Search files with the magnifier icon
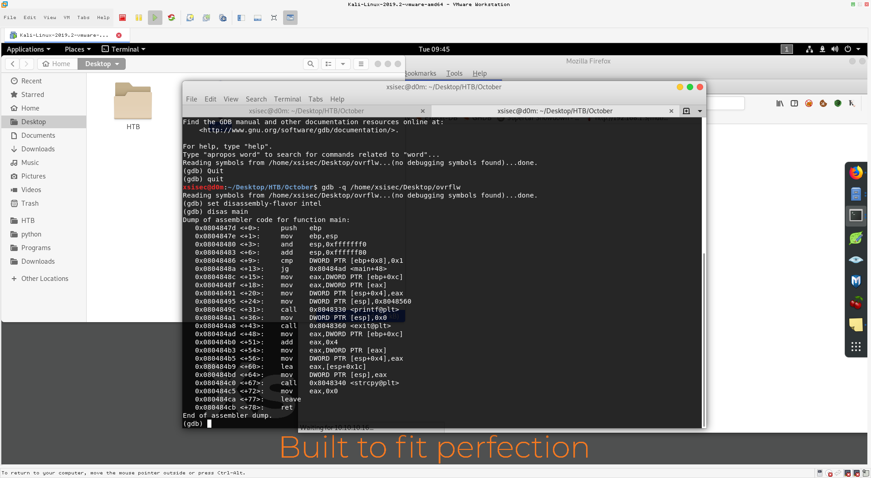This screenshot has height=478, width=871. 311,64
